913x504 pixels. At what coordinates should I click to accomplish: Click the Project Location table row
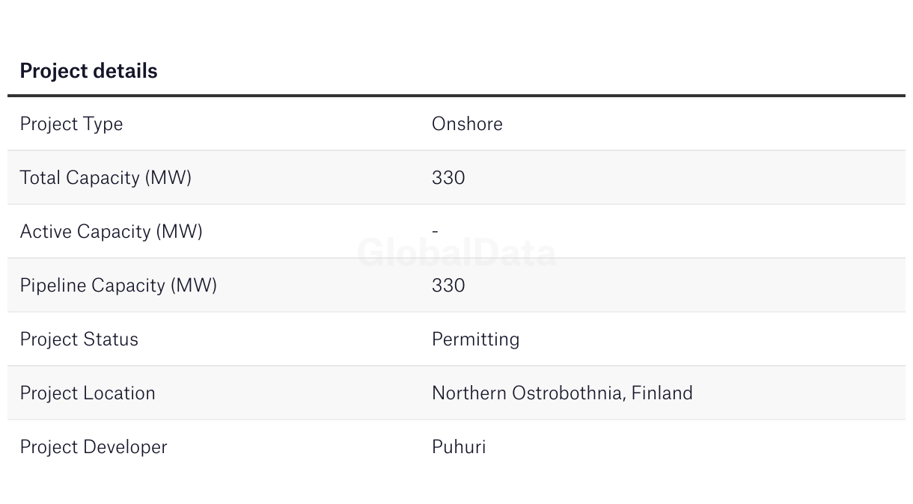(x=456, y=393)
